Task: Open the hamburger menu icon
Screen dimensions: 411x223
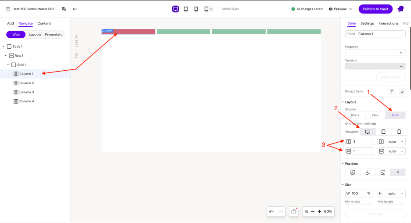Action: [x=7, y=9]
